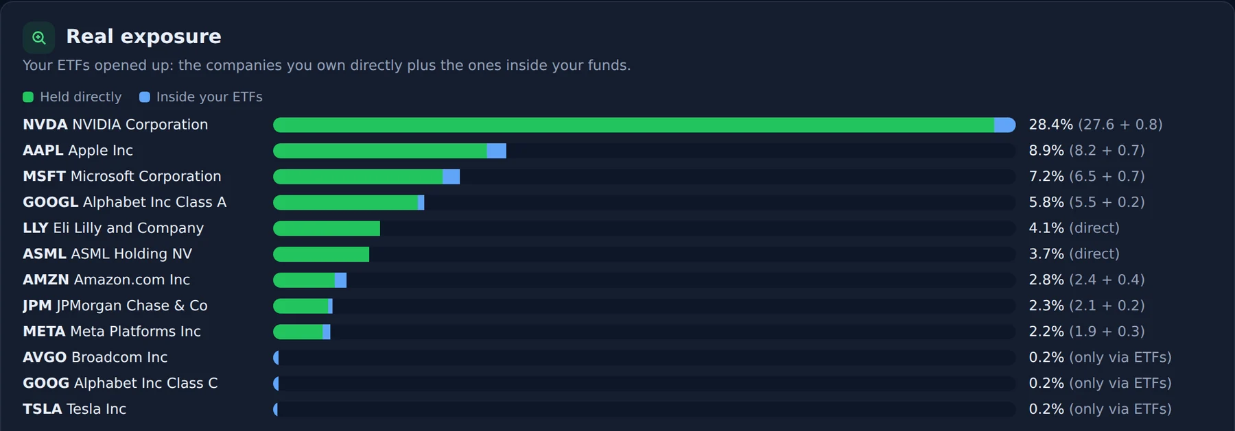
Task: Click the magnifier icon beside Real exposure
Action: (x=38, y=38)
